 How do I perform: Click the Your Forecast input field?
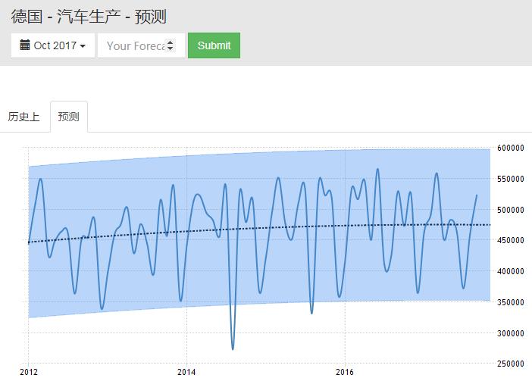coord(141,45)
